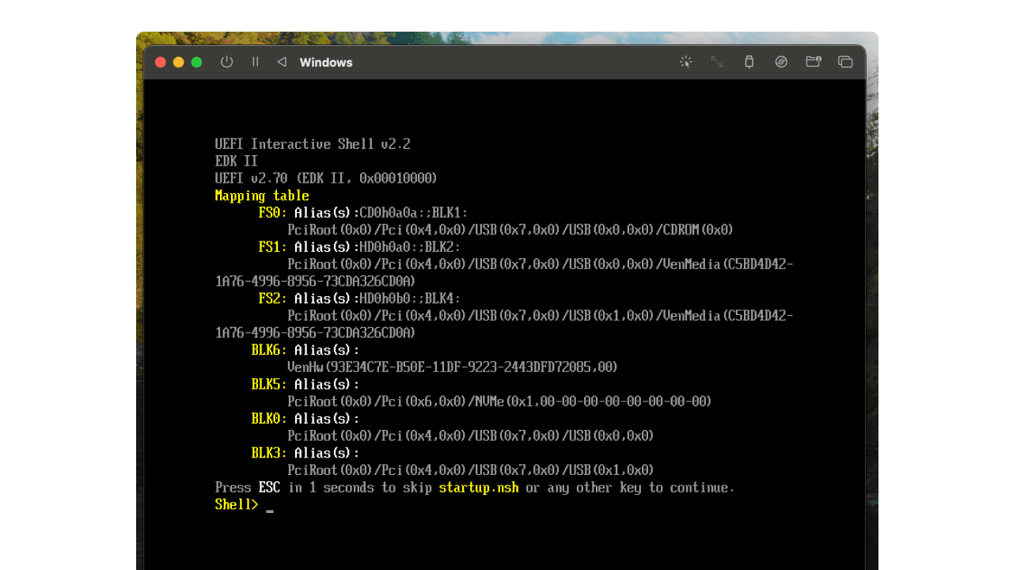
Task: Click the "Windows" window title
Action: 326,62
